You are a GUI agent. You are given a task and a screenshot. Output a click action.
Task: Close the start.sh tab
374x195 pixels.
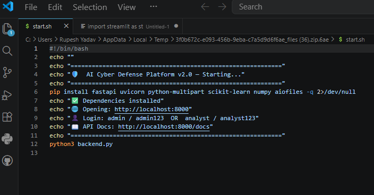[66, 26]
